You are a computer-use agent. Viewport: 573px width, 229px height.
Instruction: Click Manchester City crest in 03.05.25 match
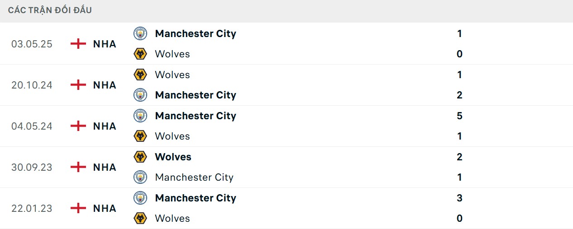(x=141, y=33)
